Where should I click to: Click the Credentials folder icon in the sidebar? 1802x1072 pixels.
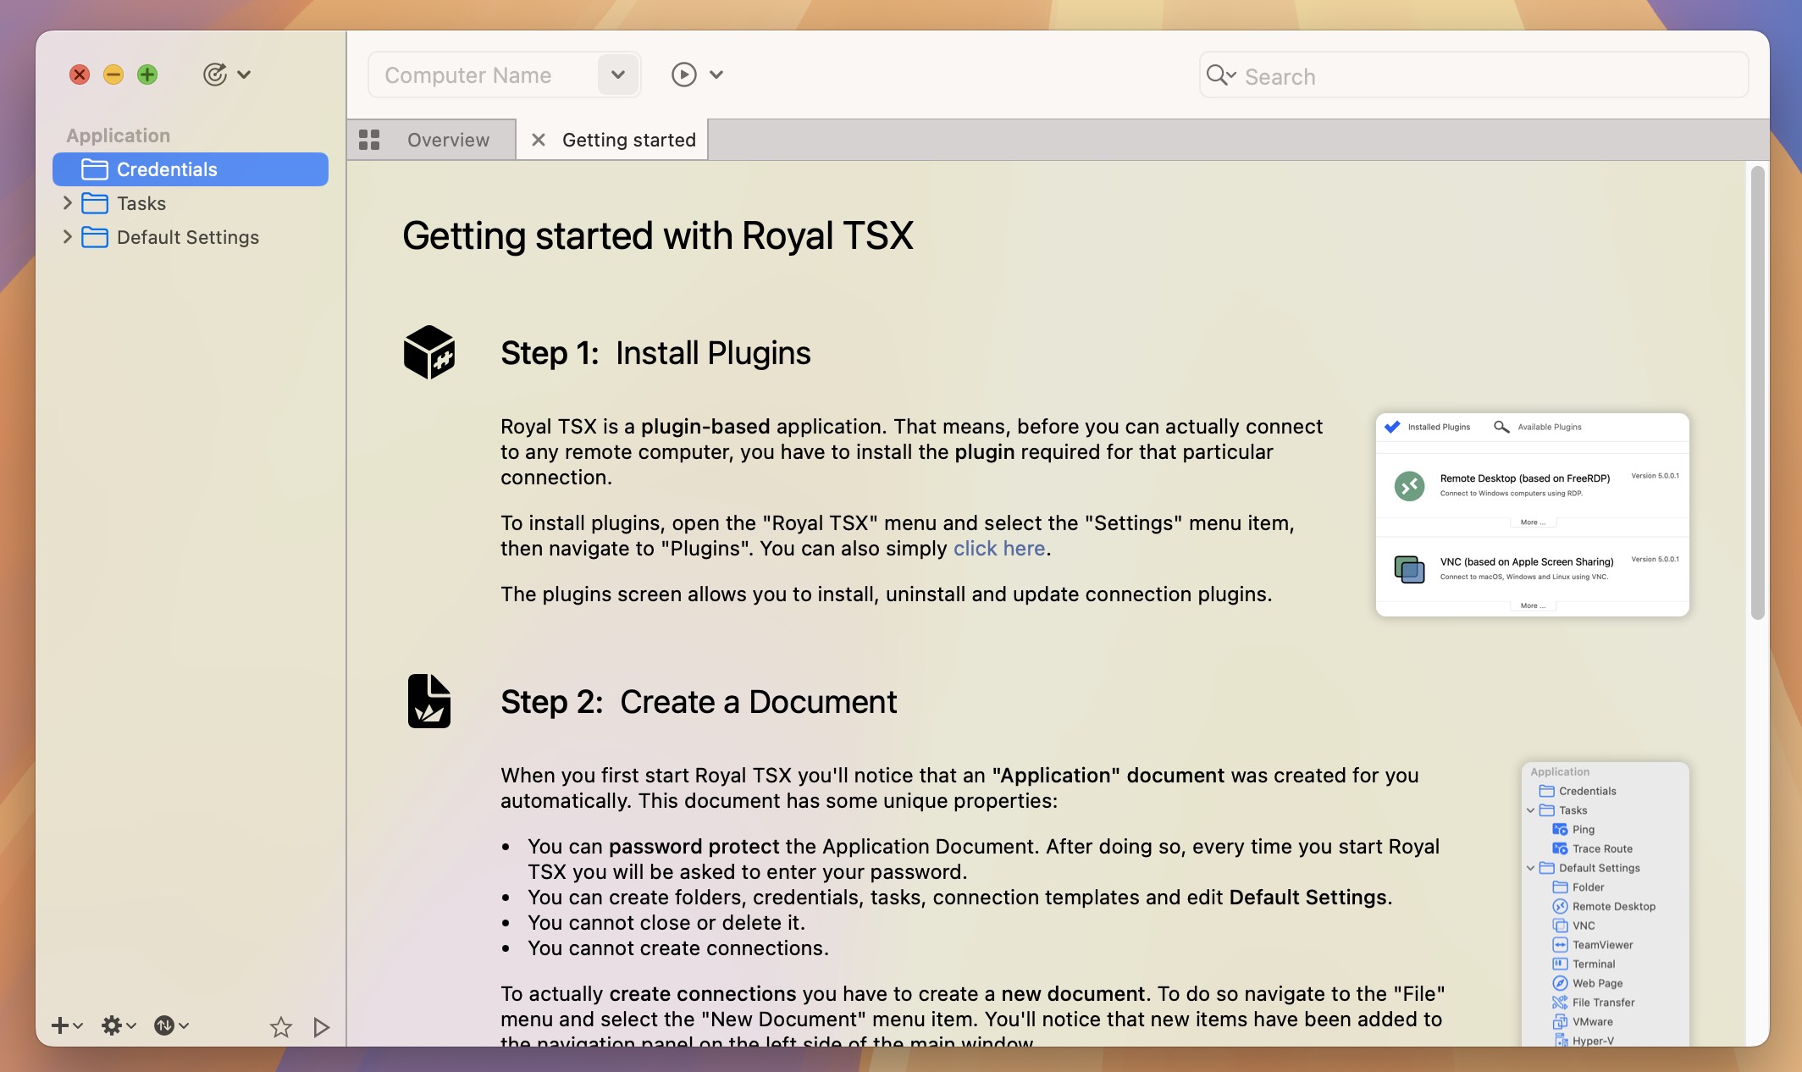click(x=94, y=169)
